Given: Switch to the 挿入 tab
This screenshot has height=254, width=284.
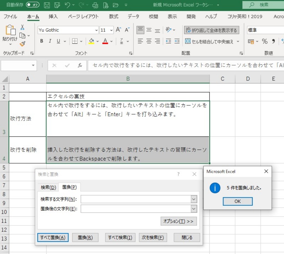Looking at the screenshot, I should pyautogui.click(x=53, y=16).
